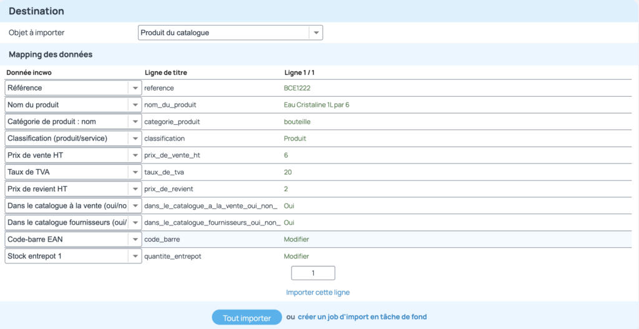This screenshot has height=329, width=639.
Task: Click the 'prix_de_revient' title cell
Action: pos(168,189)
